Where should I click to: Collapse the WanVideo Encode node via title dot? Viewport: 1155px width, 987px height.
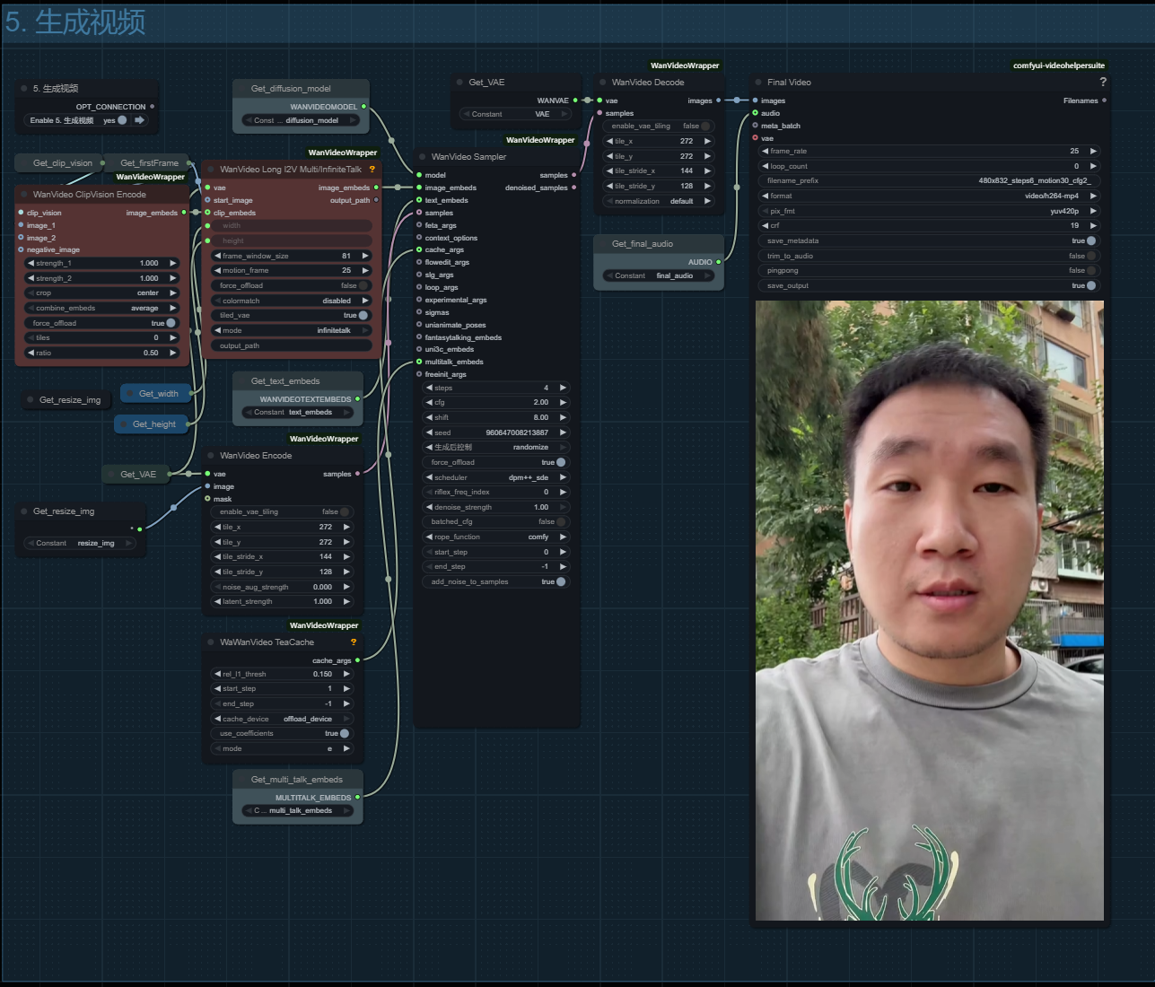pos(210,456)
